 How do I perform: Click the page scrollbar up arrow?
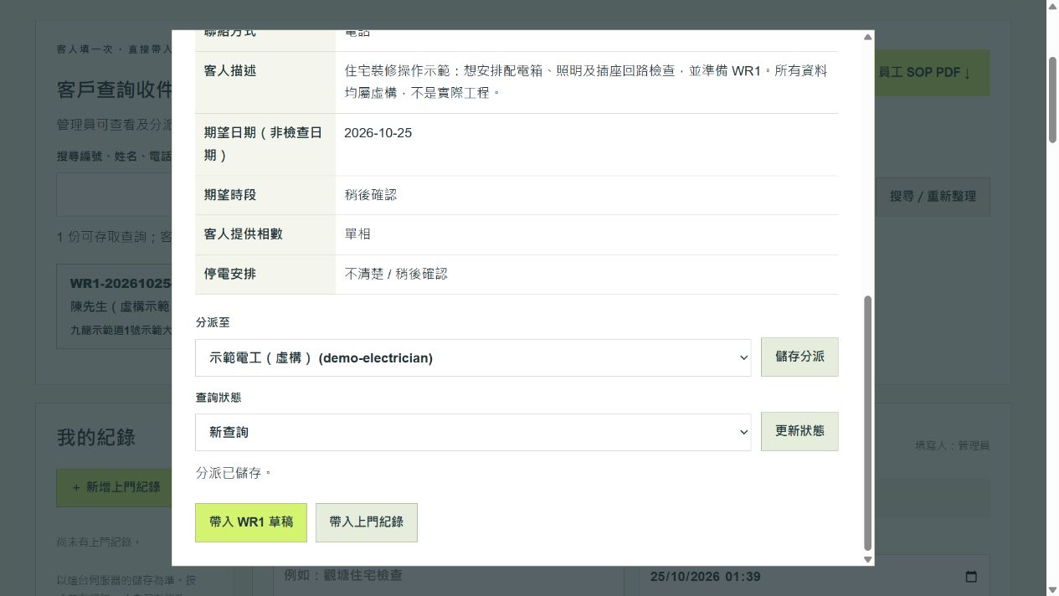click(1052, 7)
